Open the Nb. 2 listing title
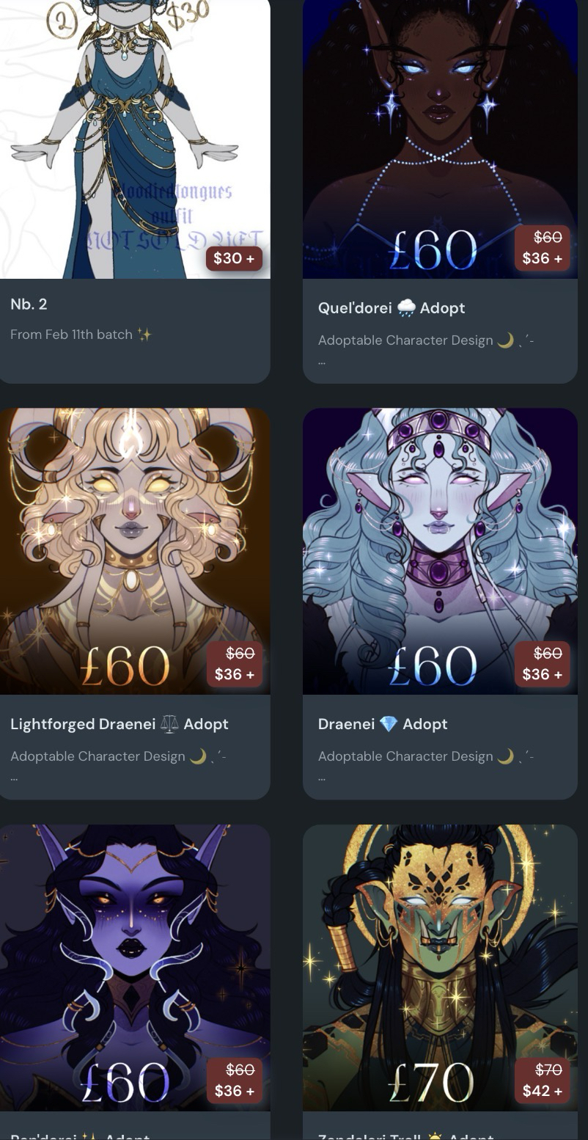Screen dimensions: 588x1140 [29, 304]
